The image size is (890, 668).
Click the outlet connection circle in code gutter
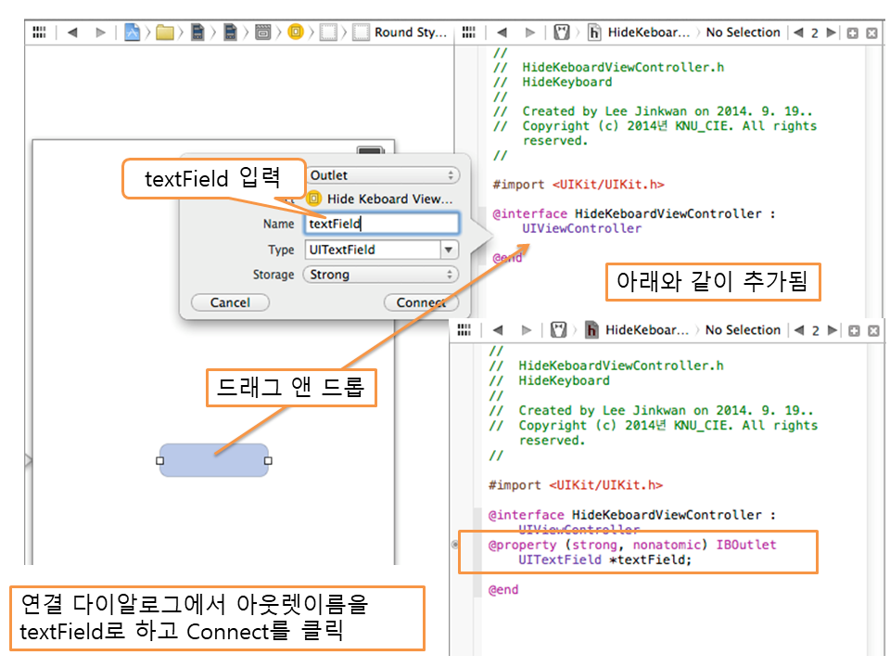[x=454, y=545]
